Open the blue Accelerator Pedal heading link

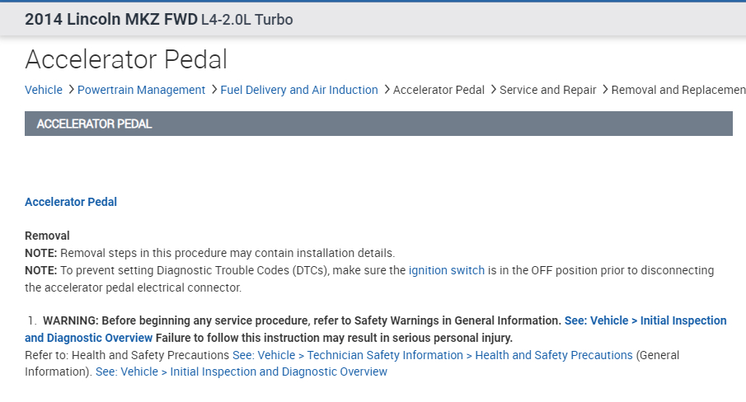point(71,202)
